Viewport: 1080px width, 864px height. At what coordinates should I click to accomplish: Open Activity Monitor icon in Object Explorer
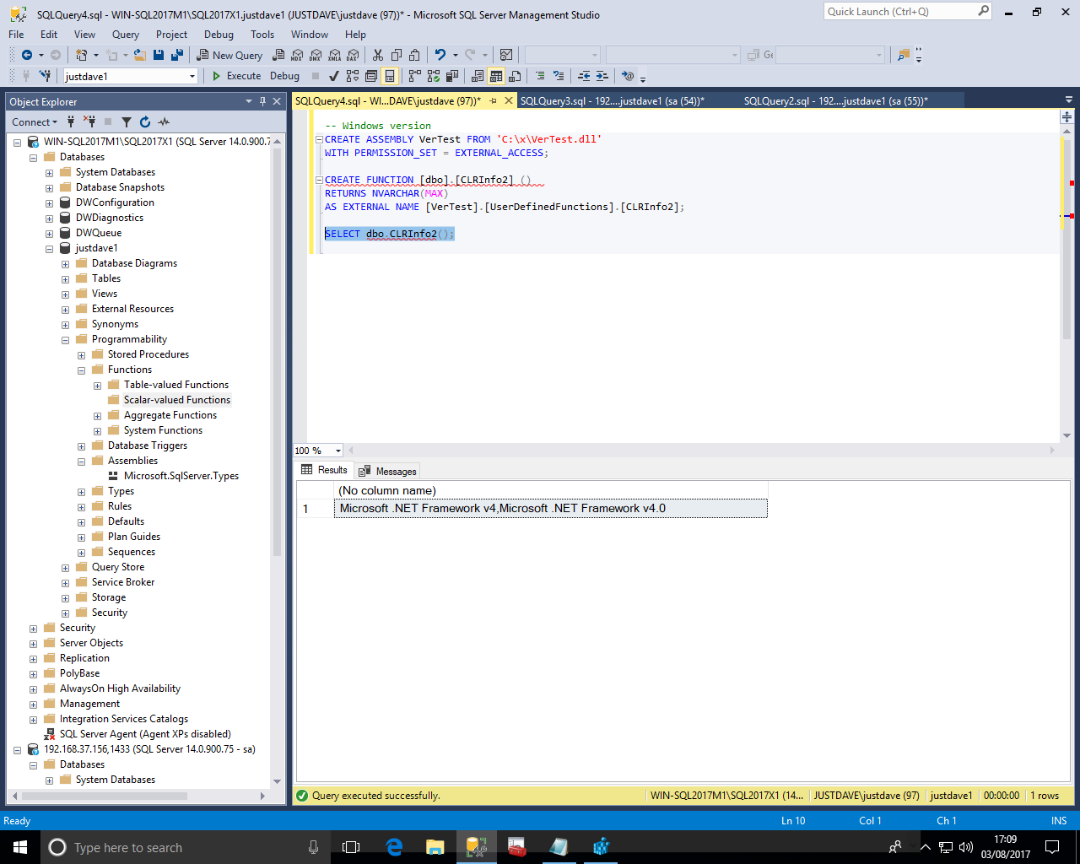[164, 122]
